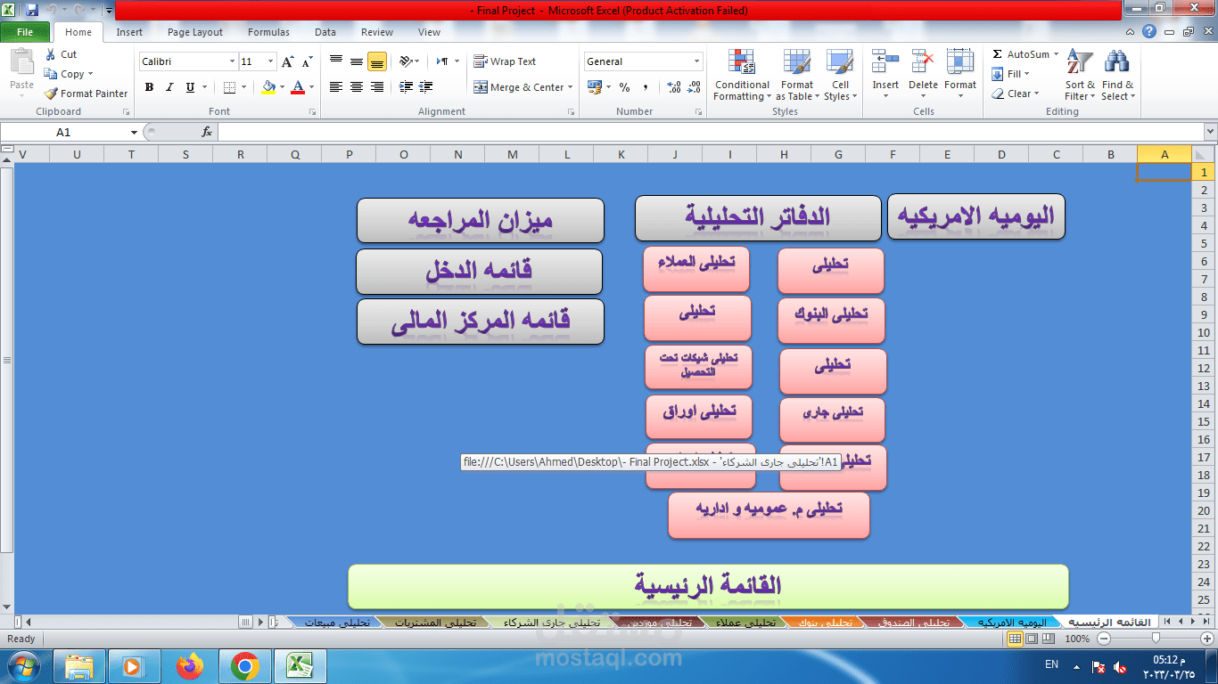Viewport: 1218px width, 684px height.
Task: Click the Format cells icon
Action: pos(960,61)
